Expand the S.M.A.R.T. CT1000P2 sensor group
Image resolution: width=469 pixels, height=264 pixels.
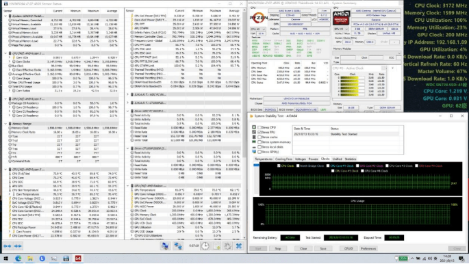pyautogui.click(x=128, y=103)
